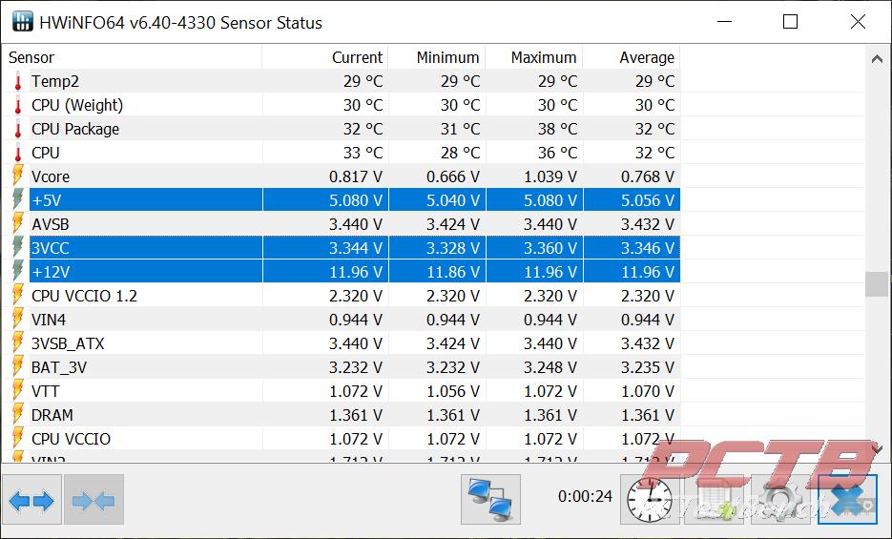892x539 pixels.
Task: Select the CPU (Weight) sensor label
Action: click(x=77, y=105)
